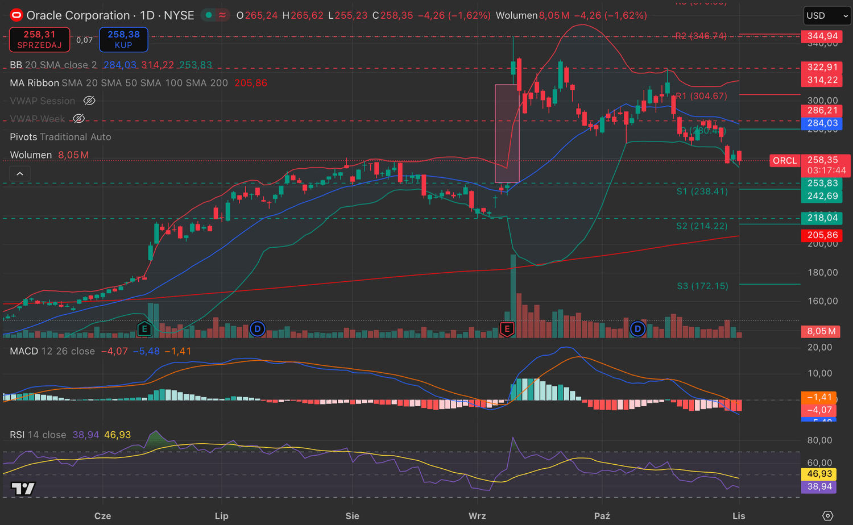This screenshot has height=525, width=853.
Task: Click the R1 (304.67) pivot label
Action: pyautogui.click(x=701, y=96)
